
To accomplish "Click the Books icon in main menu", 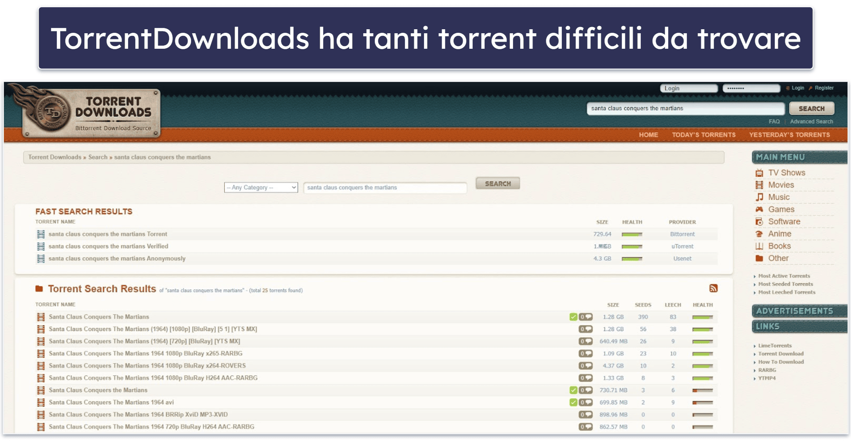I will (x=759, y=246).
